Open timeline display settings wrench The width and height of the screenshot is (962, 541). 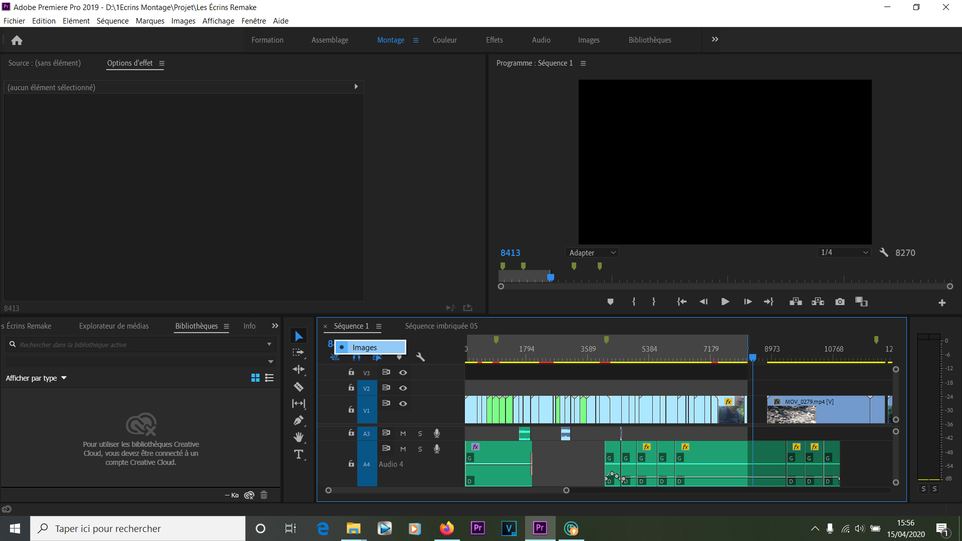420,357
